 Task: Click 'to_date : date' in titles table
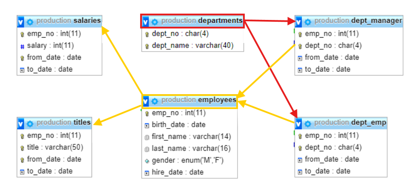coord(49,171)
